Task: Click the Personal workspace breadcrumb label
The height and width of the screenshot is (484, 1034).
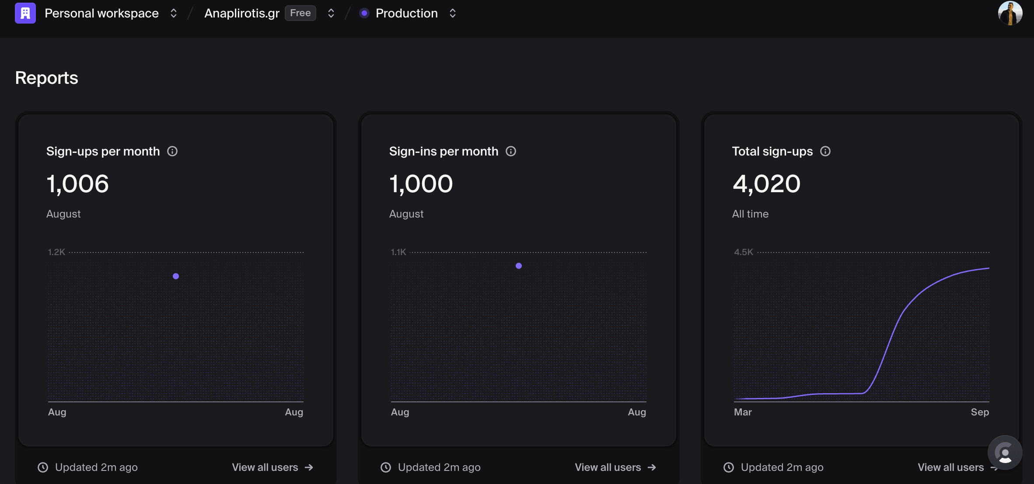Action: tap(101, 13)
